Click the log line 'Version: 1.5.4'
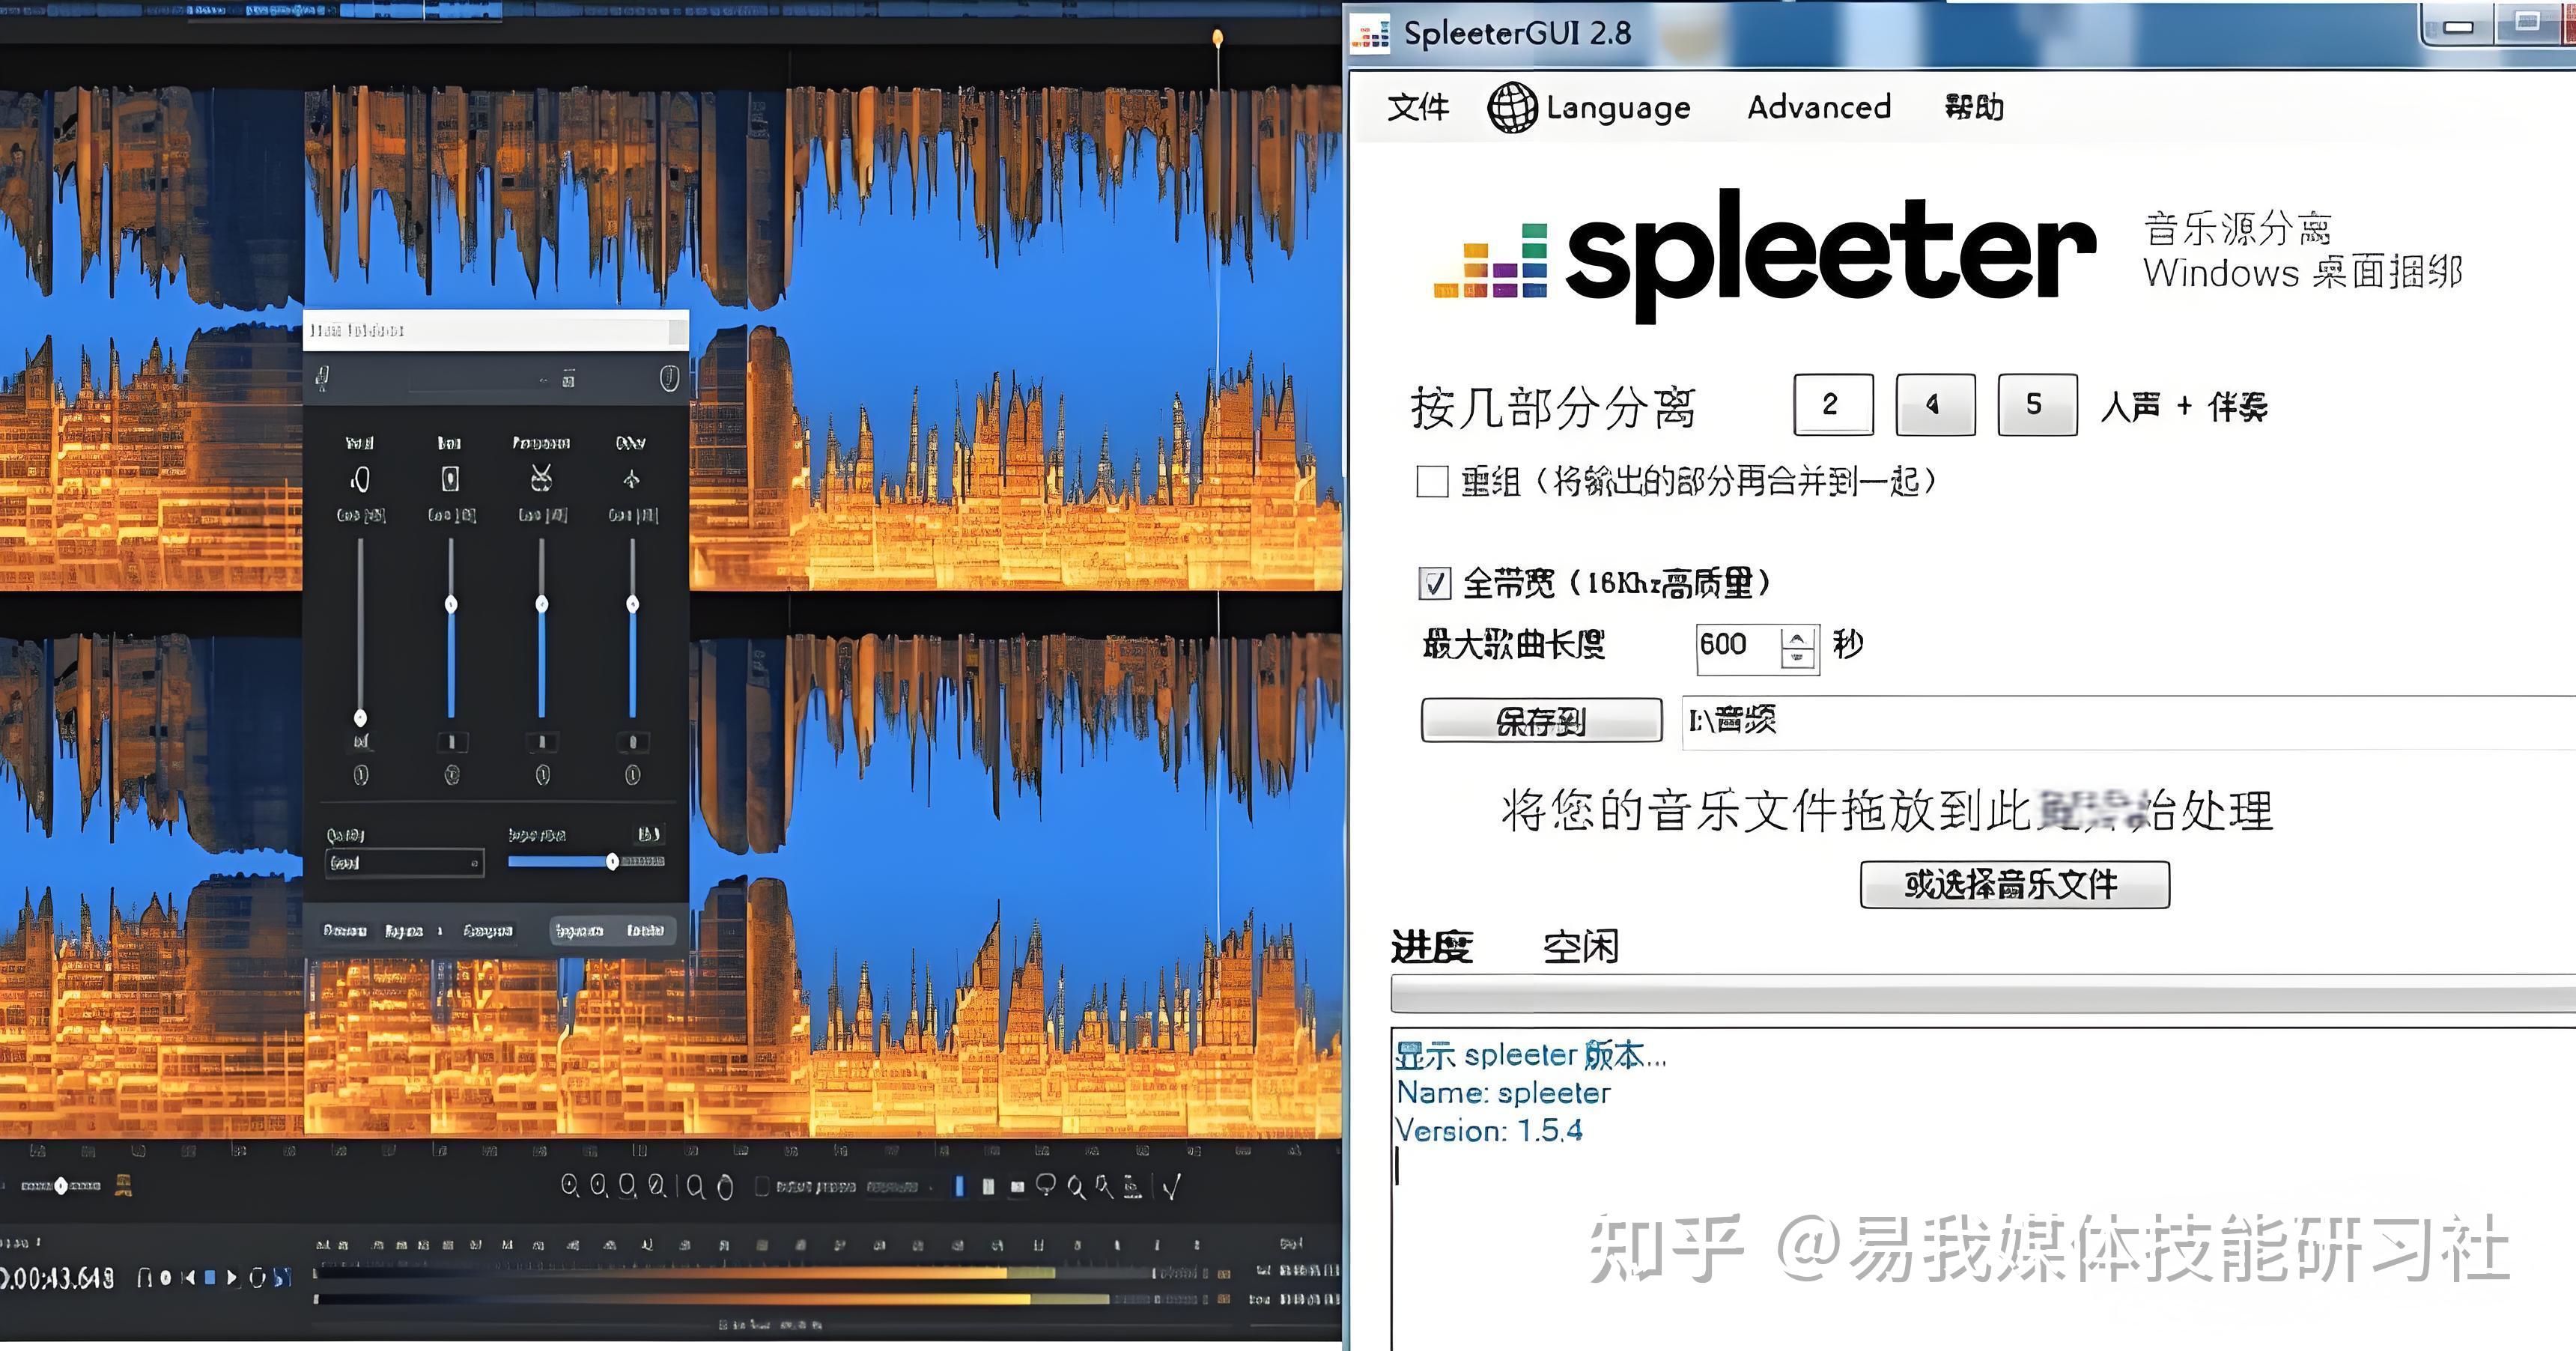Image resolution: width=2576 pixels, height=1351 pixels. tap(1488, 1131)
